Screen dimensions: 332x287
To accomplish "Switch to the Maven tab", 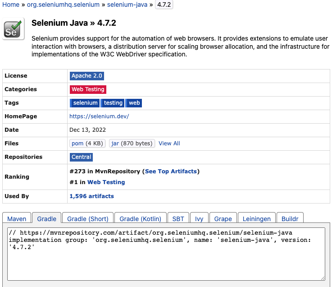I will pyautogui.click(x=17, y=218).
